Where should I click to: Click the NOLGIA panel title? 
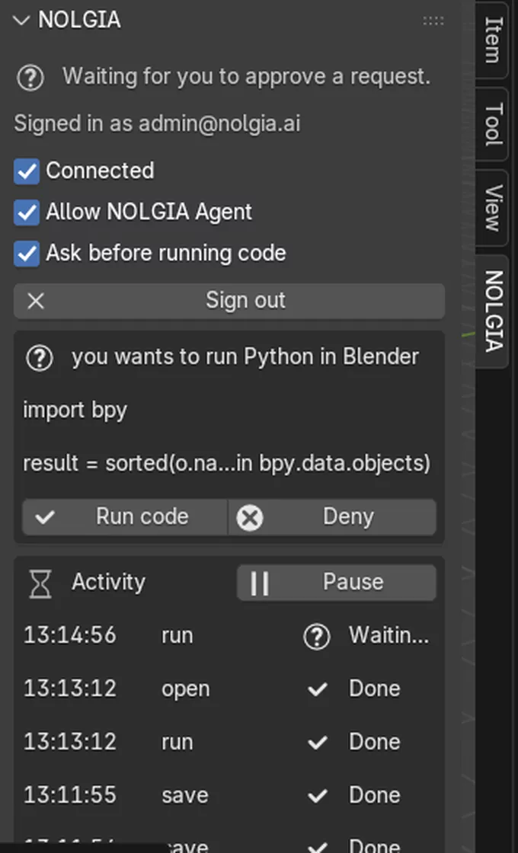click(x=79, y=20)
